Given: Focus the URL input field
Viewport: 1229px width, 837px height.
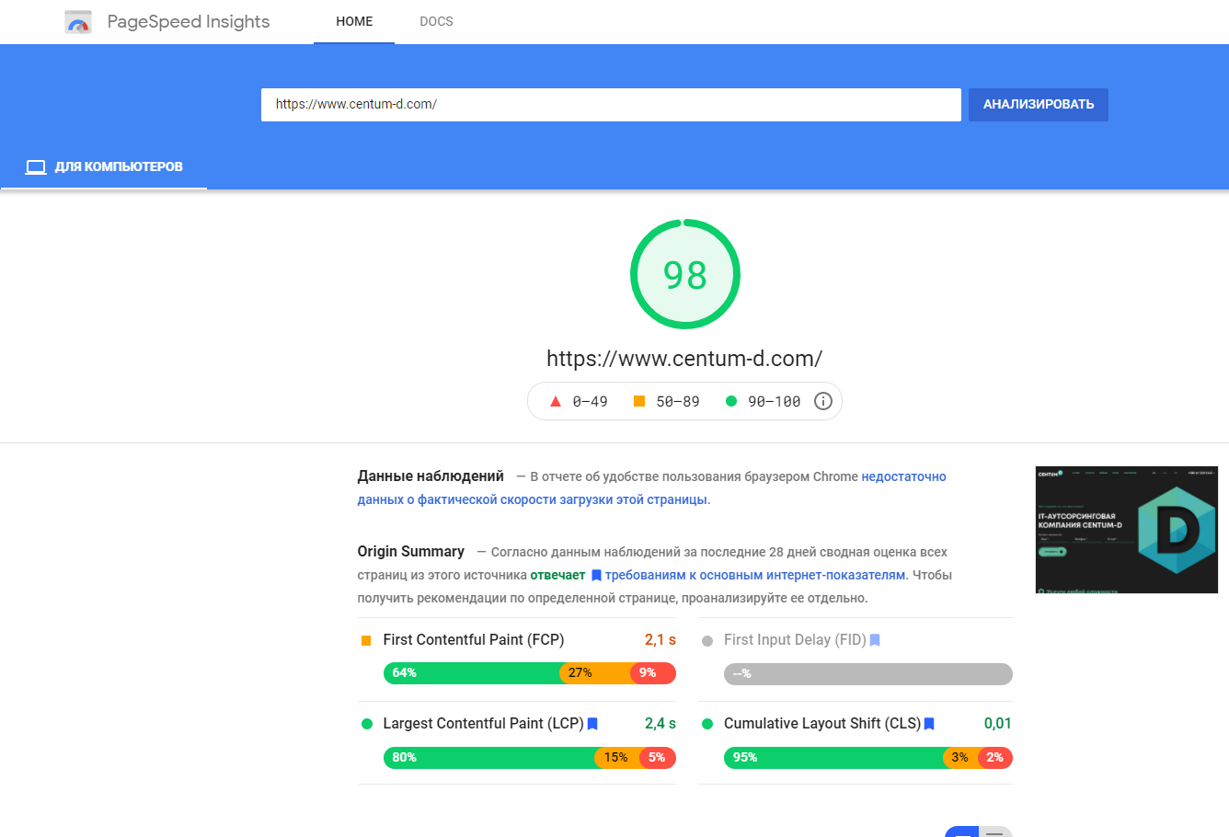Looking at the screenshot, I should click(611, 105).
